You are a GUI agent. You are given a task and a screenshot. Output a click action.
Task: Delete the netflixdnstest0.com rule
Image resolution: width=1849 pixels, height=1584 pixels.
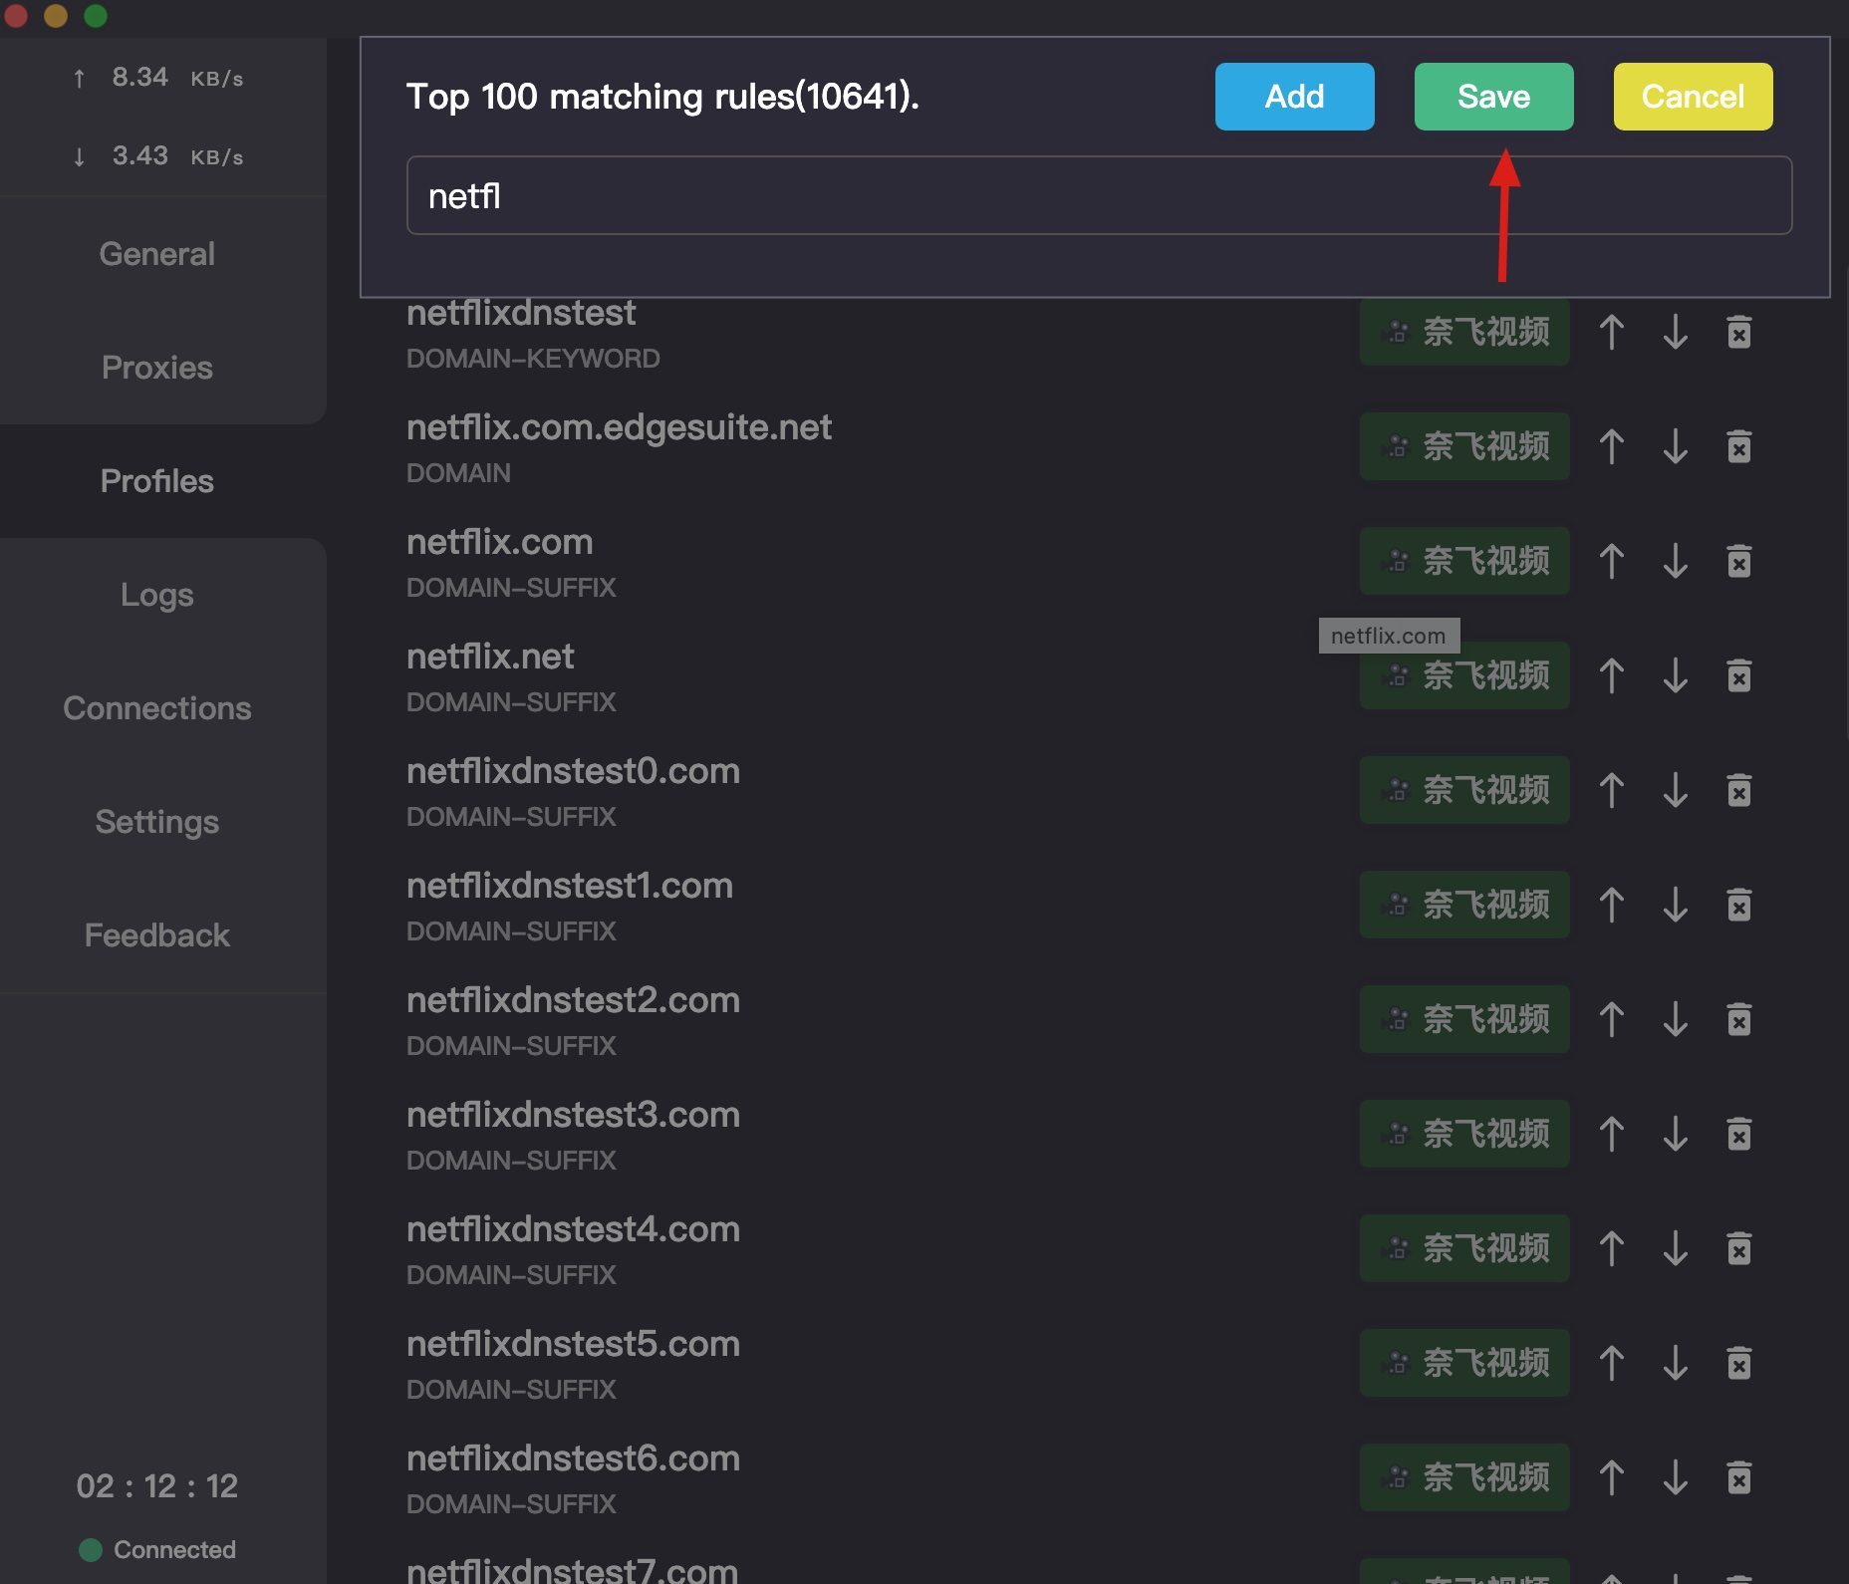(x=1739, y=790)
